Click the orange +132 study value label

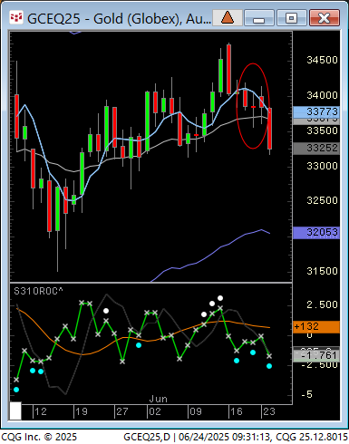tap(316, 326)
